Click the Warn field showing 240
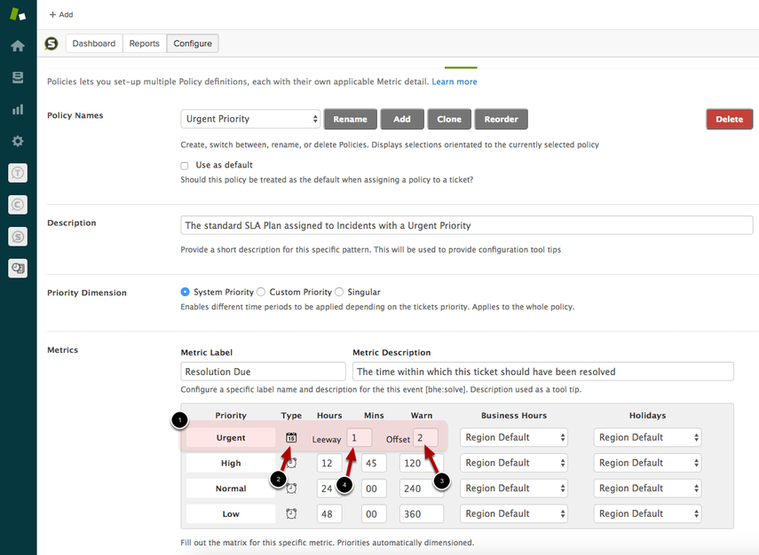 [421, 489]
